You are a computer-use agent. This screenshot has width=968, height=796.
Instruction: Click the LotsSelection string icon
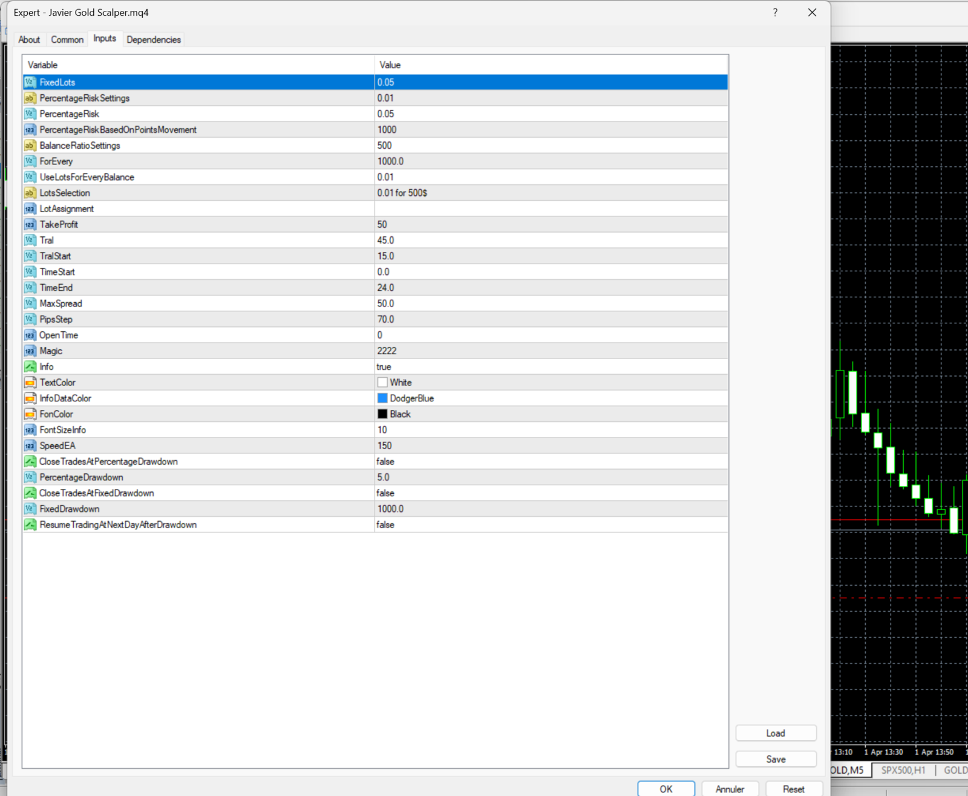click(30, 193)
